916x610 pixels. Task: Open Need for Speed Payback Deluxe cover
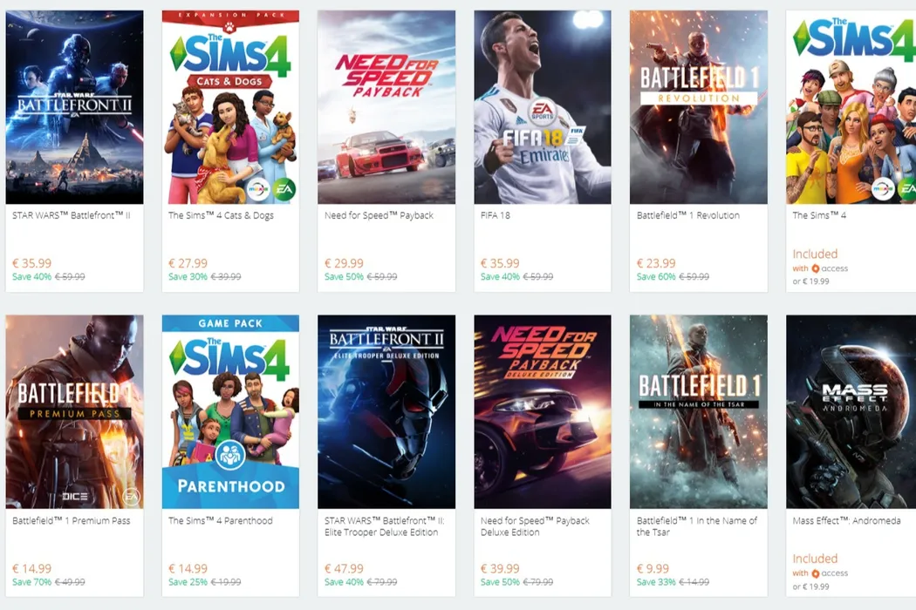(x=543, y=412)
